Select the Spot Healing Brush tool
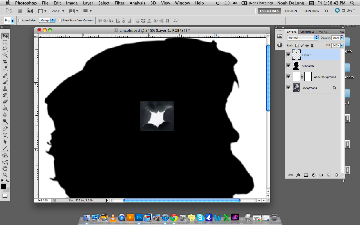Image resolution: width=360 pixels, height=225 pixels. pyautogui.click(x=5, y=76)
